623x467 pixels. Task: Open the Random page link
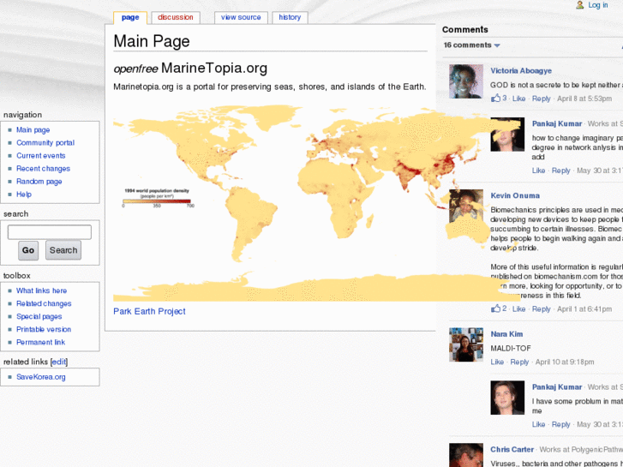[x=39, y=182]
